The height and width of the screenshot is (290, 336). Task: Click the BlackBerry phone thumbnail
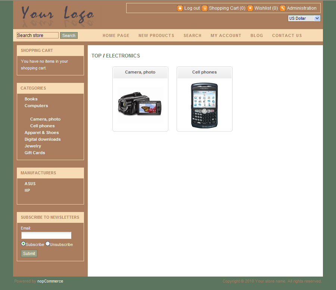pyautogui.click(x=205, y=106)
